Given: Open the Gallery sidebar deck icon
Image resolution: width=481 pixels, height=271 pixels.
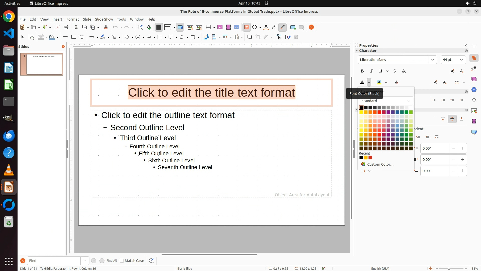Looking at the screenshot, I should click(x=474, y=79).
